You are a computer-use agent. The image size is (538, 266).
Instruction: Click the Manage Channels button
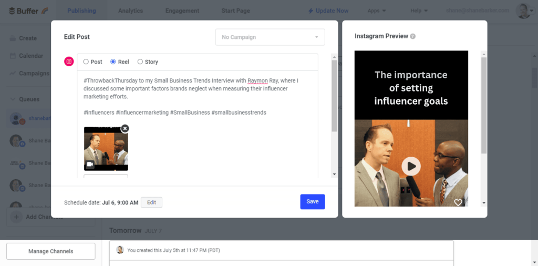tap(51, 251)
